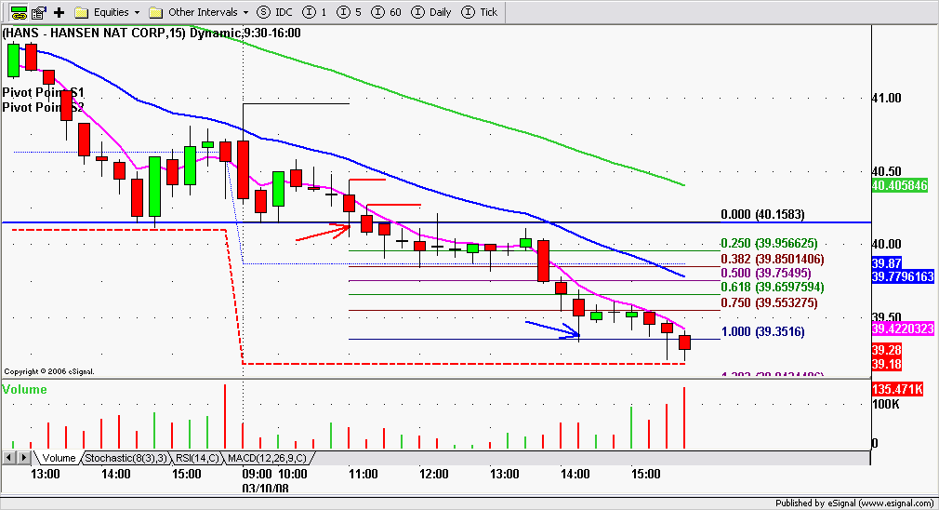Click the 0.250 (39.956625) Fibonacci label
Screen dimensions: 939x510
point(769,243)
